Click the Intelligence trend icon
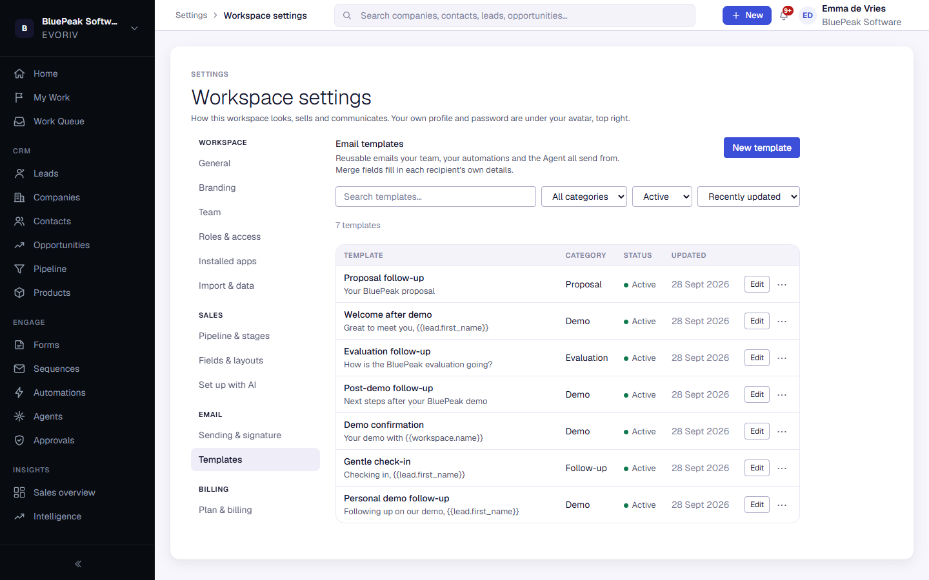The image size is (929, 580). (x=19, y=516)
